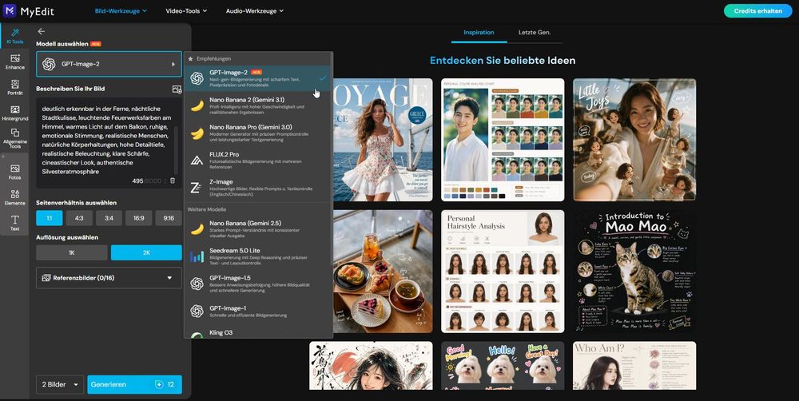Click the trash icon to clear the prompt
The height and width of the screenshot is (401, 799).
(x=173, y=181)
